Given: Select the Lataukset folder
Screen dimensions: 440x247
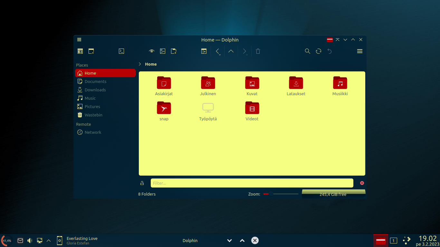Looking at the screenshot, I should (296, 86).
